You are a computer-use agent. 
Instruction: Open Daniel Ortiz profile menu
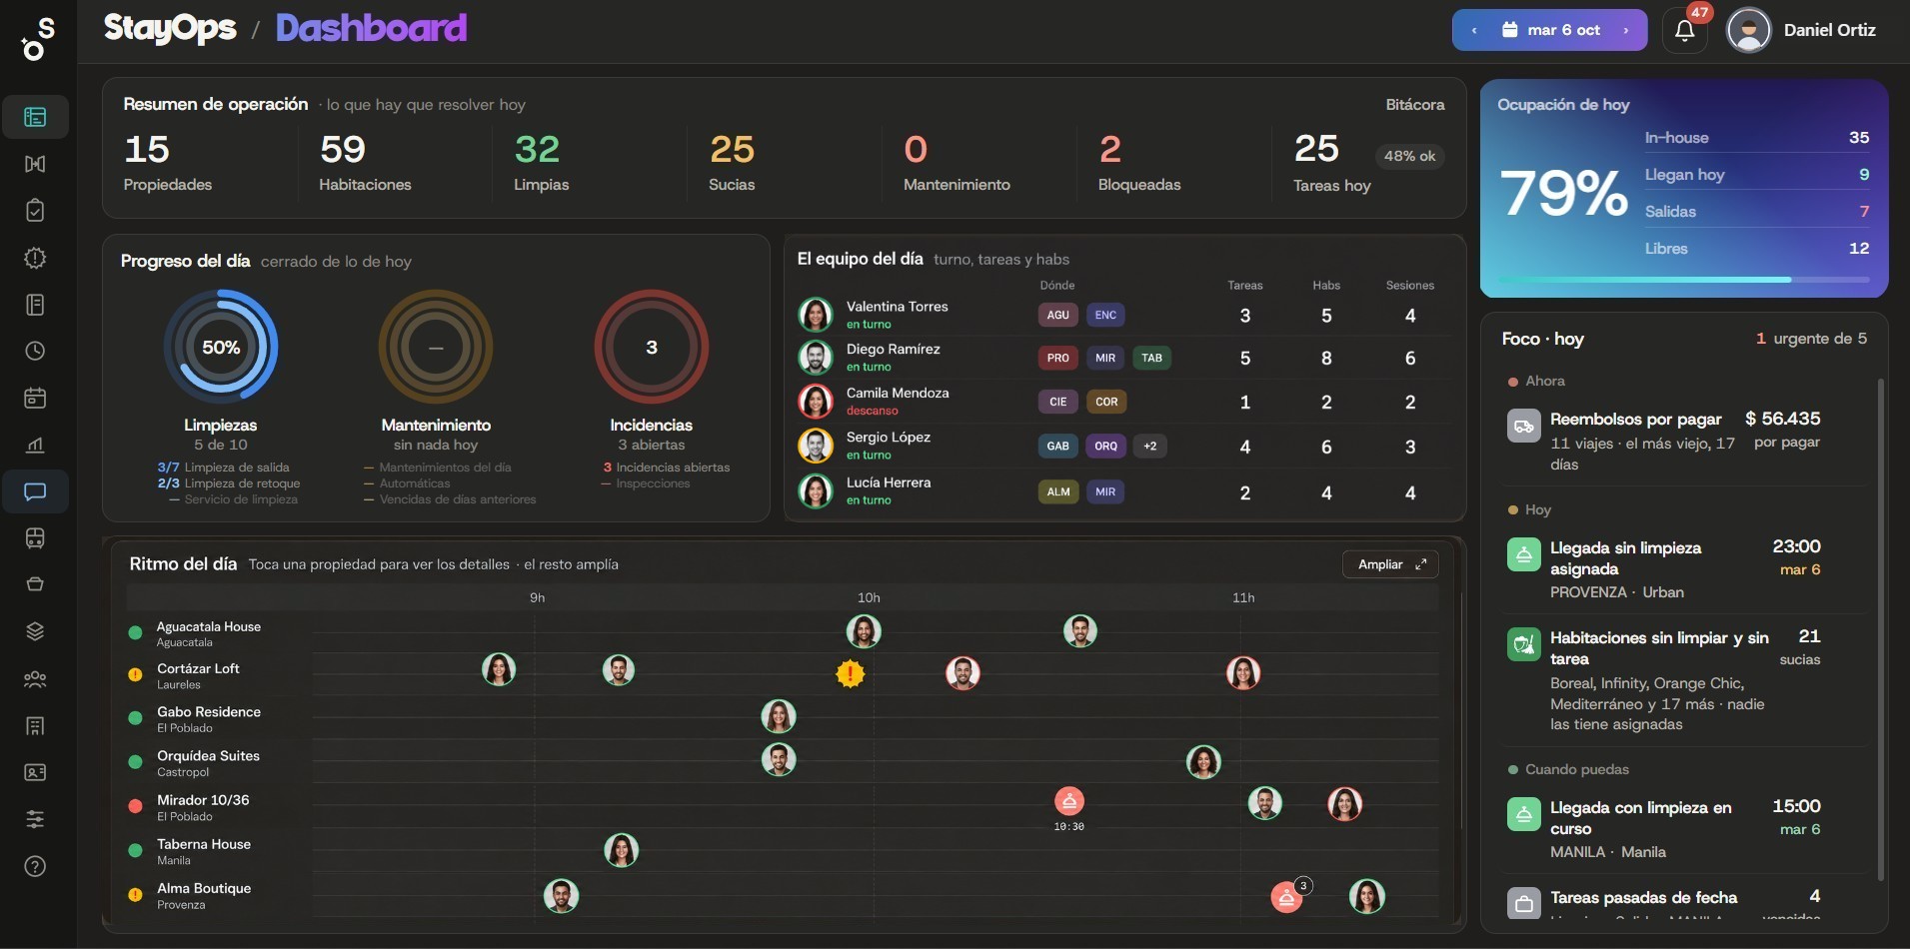coord(1802,30)
